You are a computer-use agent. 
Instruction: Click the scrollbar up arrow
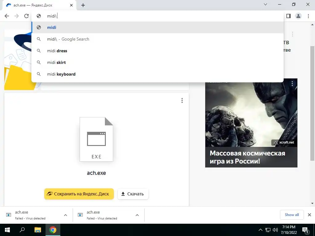pos(313,25)
